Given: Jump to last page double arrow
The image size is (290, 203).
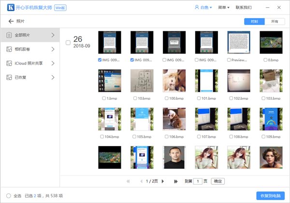Looking at the screenshot, I should click(x=176, y=181).
